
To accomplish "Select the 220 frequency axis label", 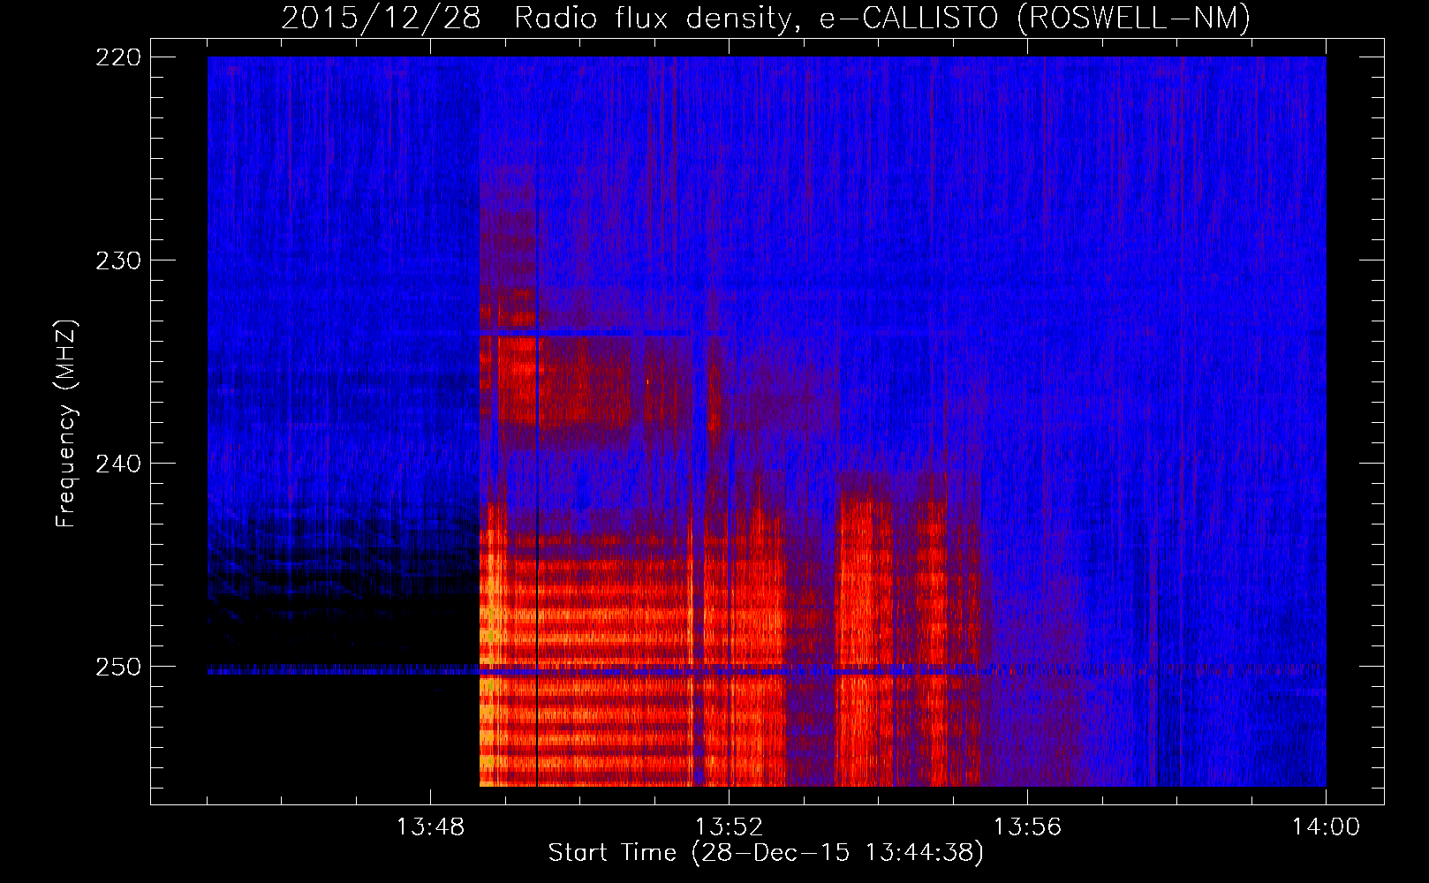I will tap(117, 57).
